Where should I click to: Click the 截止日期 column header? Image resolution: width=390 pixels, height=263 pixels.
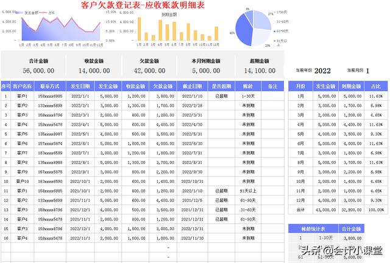click(x=193, y=86)
